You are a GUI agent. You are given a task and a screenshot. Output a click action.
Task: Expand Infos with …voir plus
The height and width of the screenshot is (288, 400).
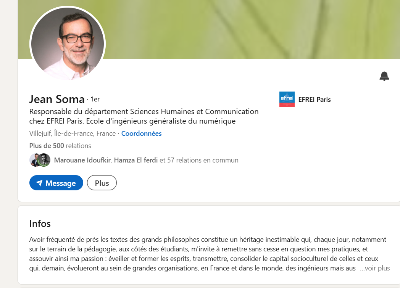point(374,268)
